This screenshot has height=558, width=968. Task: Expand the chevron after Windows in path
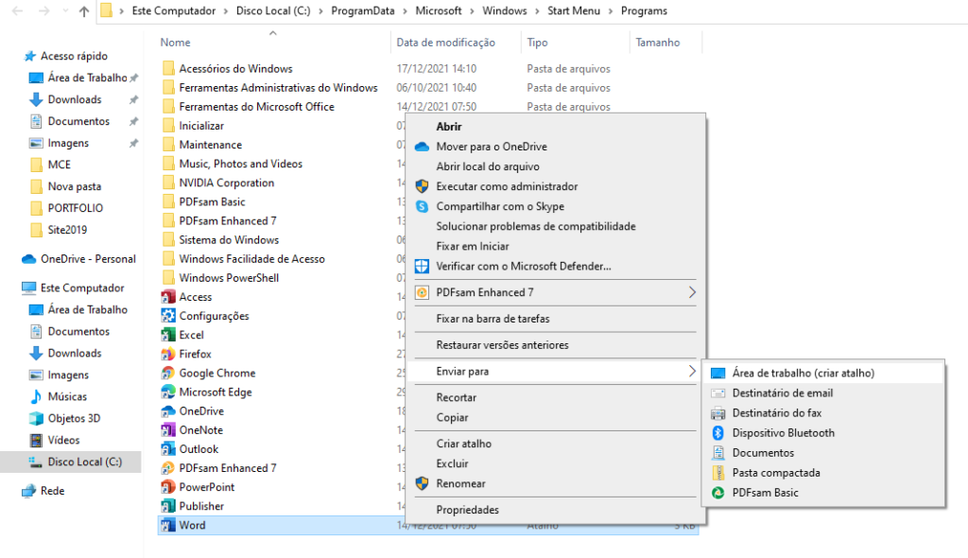tap(537, 11)
